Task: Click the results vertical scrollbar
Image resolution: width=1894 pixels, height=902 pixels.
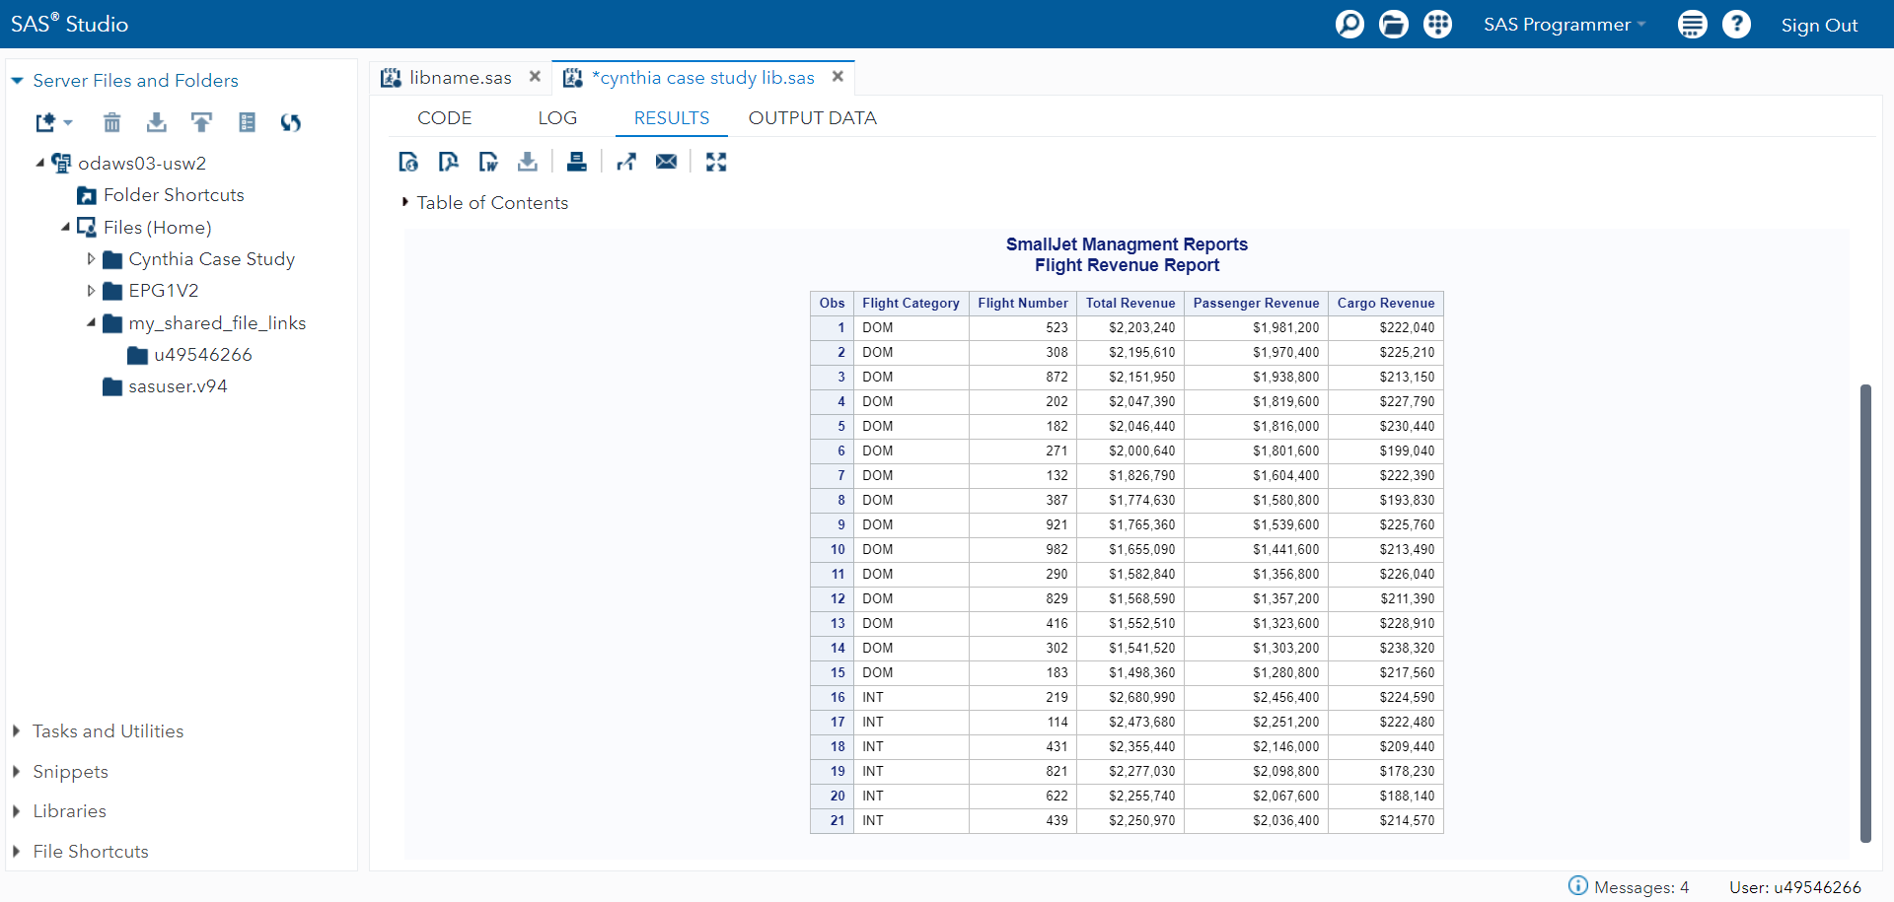Action: [1864, 611]
